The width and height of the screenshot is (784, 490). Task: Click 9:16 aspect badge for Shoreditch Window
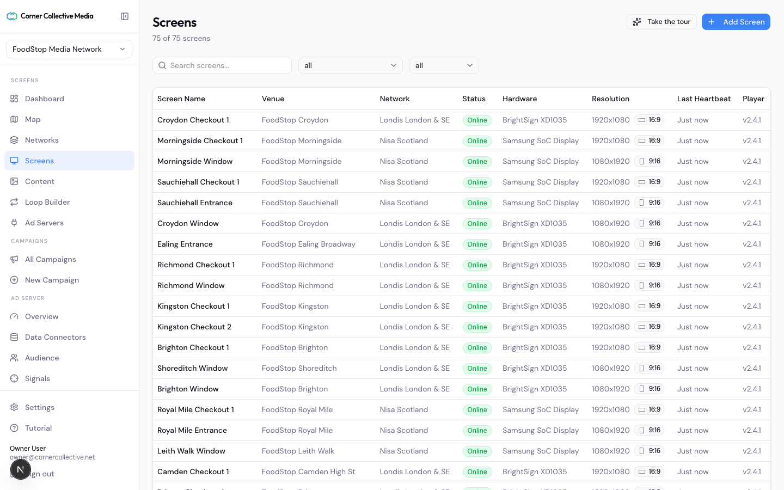click(649, 368)
